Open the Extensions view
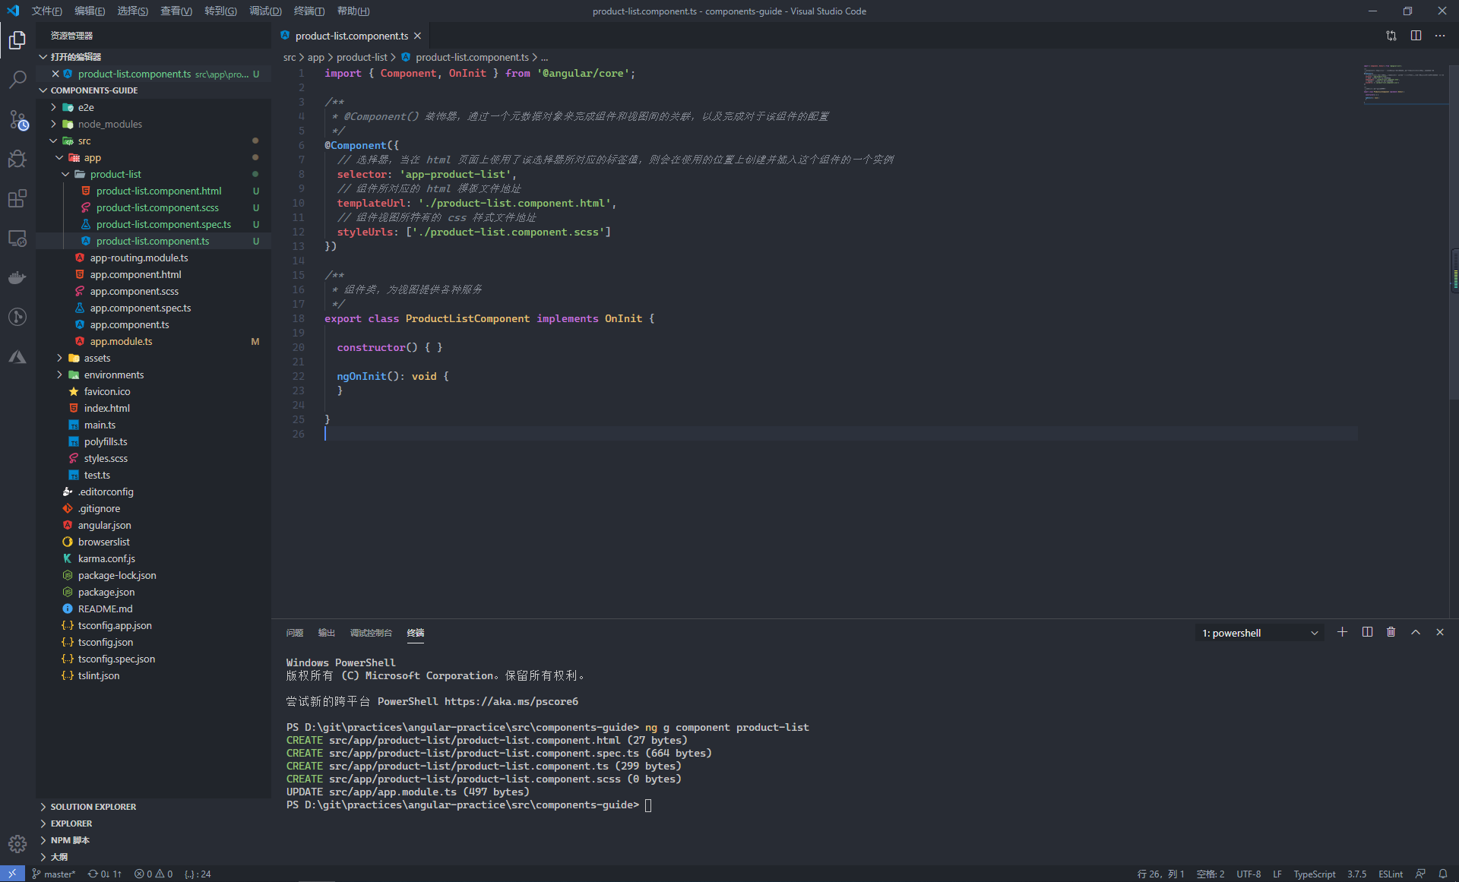The image size is (1459, 882). 17,198
